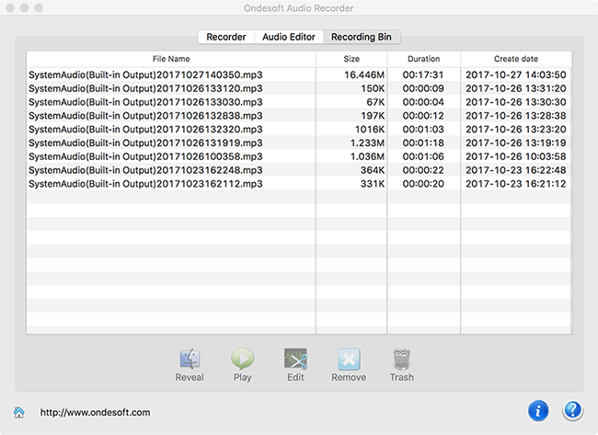Viewport: 598px width, 435px height.
Task: Click the 150K size cell
Action: pos(373,88)
